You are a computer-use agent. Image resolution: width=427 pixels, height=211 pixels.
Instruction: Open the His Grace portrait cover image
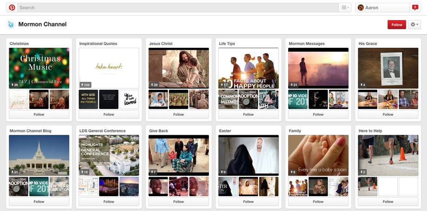[x=388, y=68]
